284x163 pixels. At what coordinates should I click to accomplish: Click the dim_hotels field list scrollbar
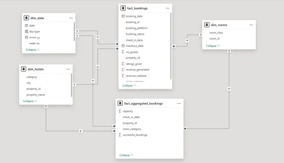point(71,85)
